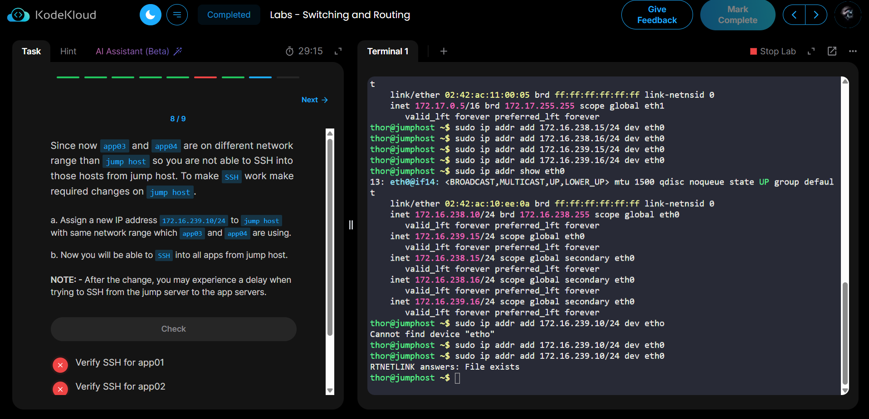Go to previous lesson arrow
The height and width of the screenshot is (419, 869).
(x=794, y=15)
